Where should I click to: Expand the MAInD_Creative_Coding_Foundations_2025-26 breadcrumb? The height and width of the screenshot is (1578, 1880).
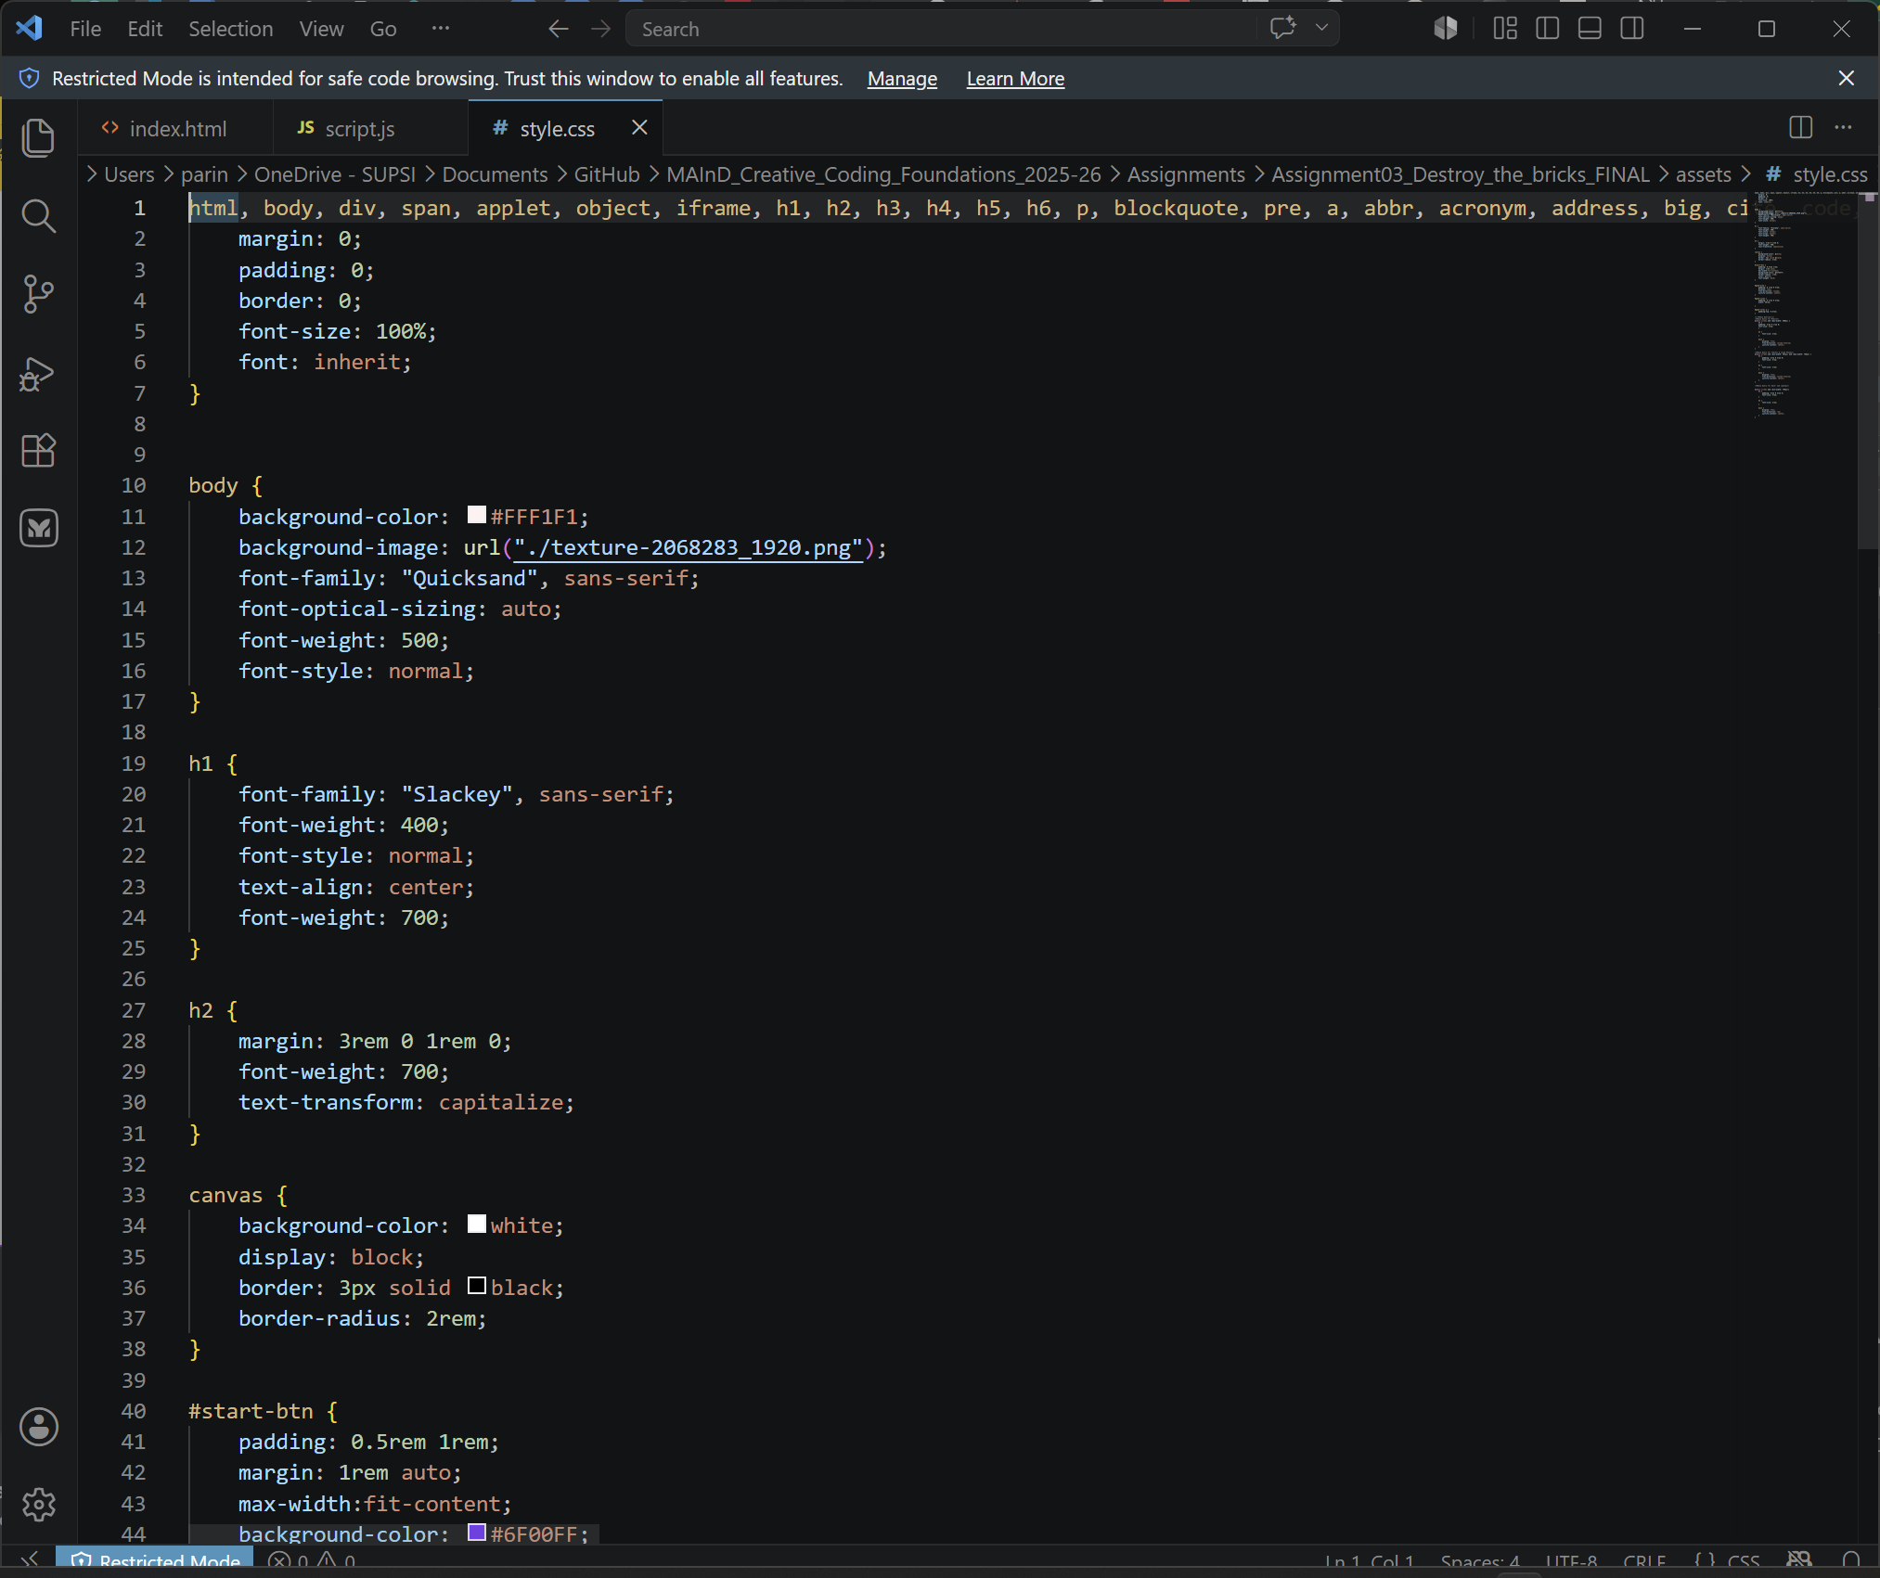pyautogui.click(x=883, y=174)
